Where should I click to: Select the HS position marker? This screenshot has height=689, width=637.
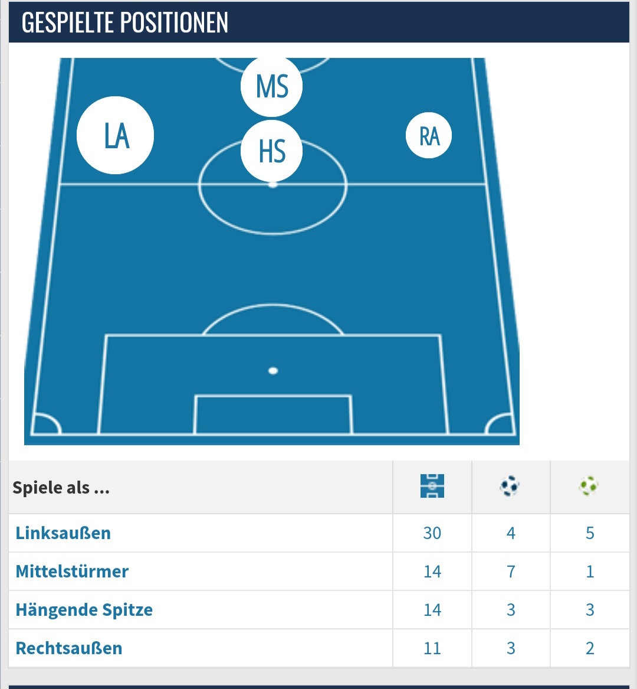click(x=272, y=151)
